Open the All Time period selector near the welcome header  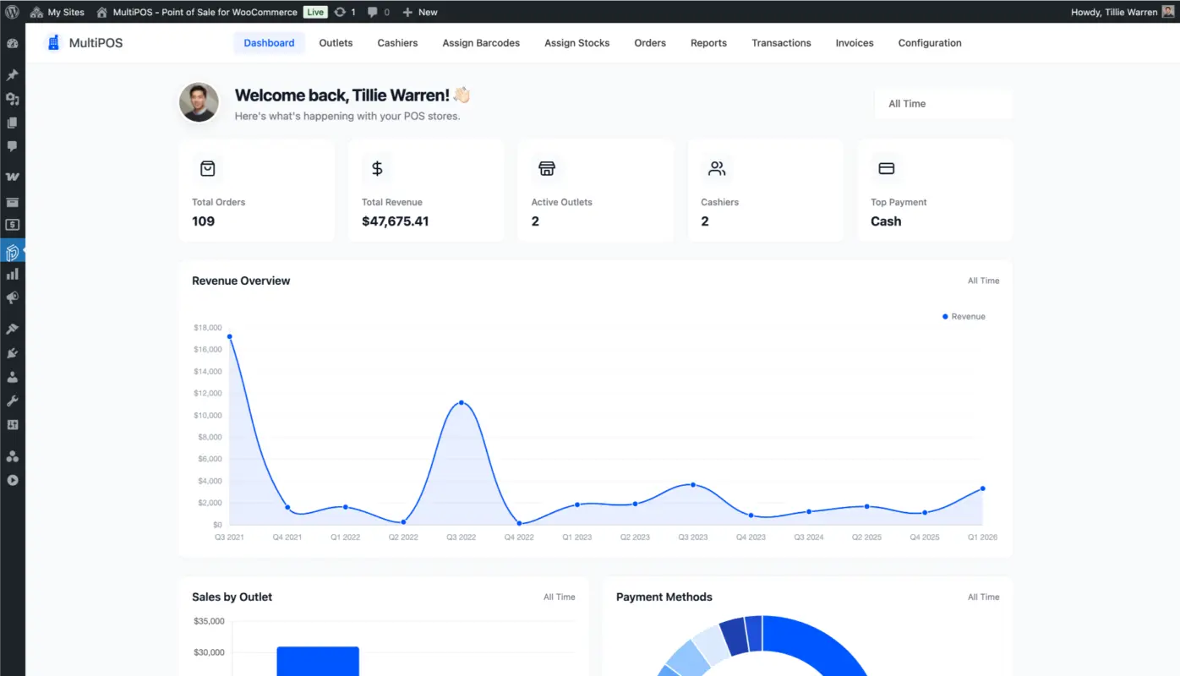click(x=943, y=103)
